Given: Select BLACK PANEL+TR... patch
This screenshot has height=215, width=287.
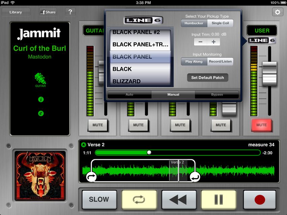Looking at the screenshot, I should click(140, 44).
